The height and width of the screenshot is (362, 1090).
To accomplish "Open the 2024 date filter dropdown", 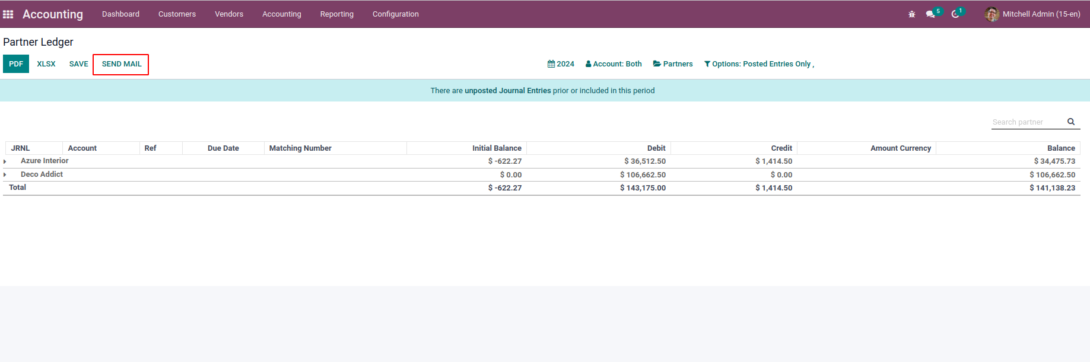I will click(561, 64).
